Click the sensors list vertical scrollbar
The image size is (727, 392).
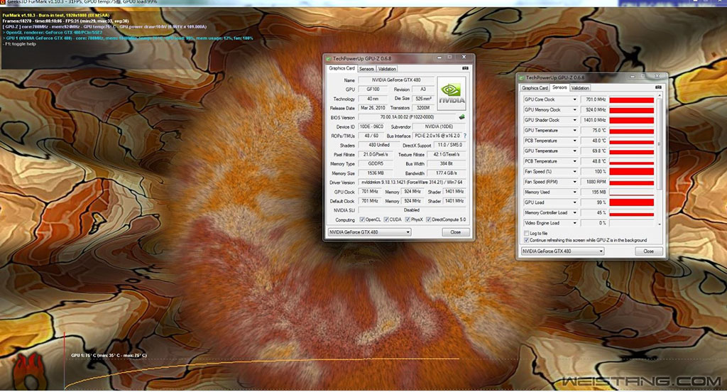[x=660, y=142]
